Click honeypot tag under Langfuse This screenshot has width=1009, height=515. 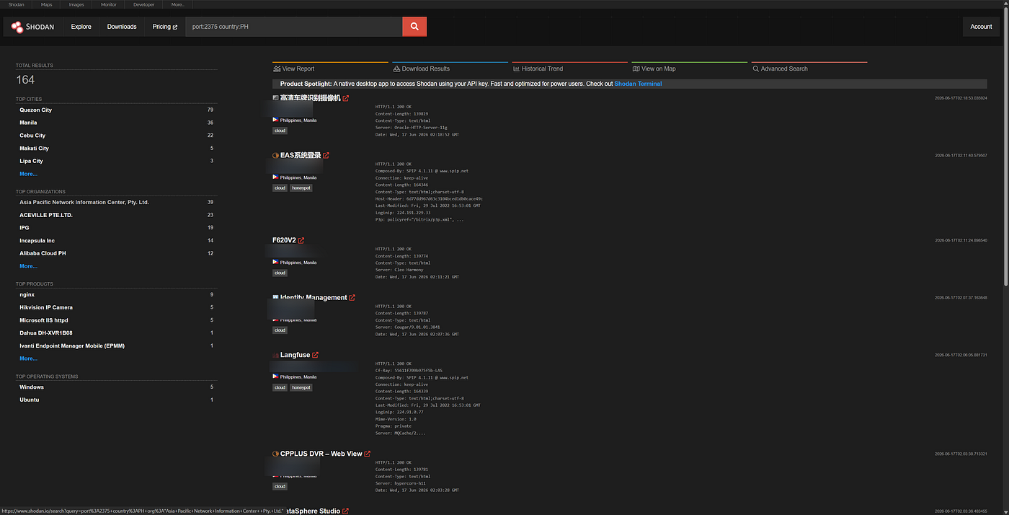click(301, 387)
